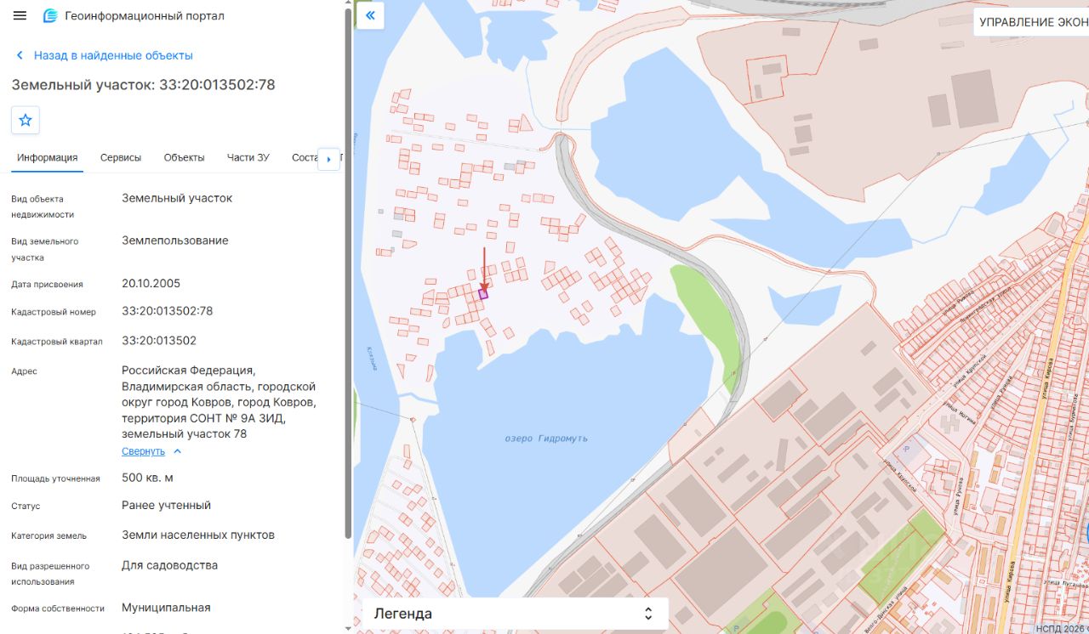Viewport: 1089px width, 634px height.
Task: Click the Площадь уточненная field label
Action: [55, 478]
